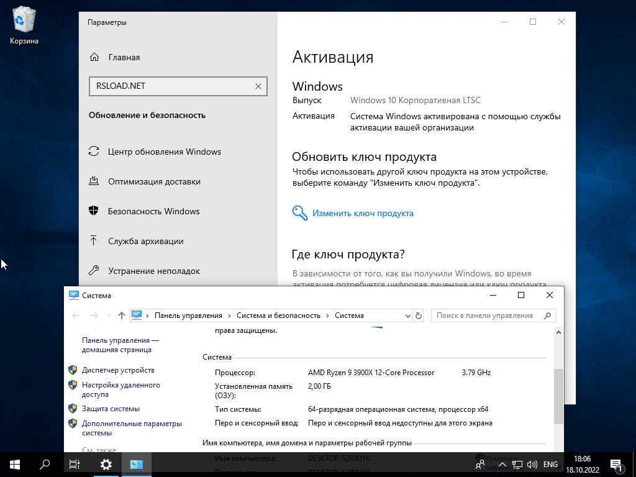Maximize the Параметры window
This screenshot has height=477, width=636.
tap(533, 22)
